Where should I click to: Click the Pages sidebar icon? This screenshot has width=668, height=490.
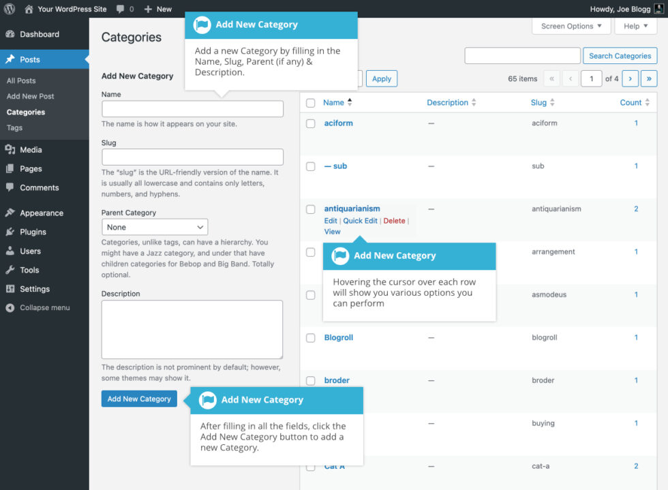tap(10, 169)
